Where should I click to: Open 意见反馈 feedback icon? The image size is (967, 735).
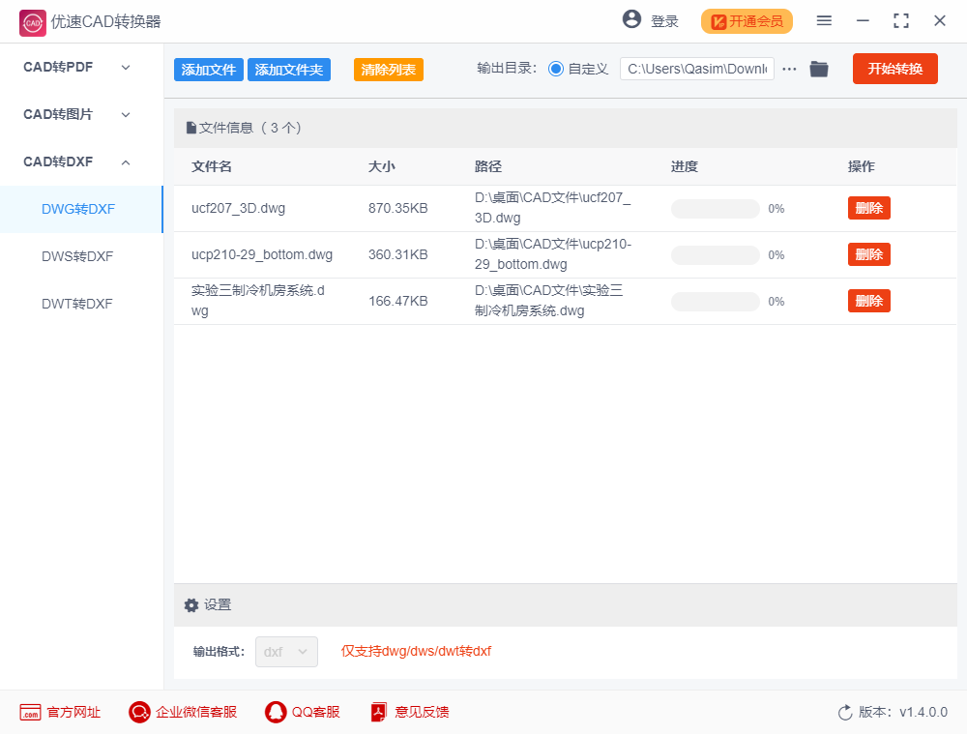(x=377, y=712)
